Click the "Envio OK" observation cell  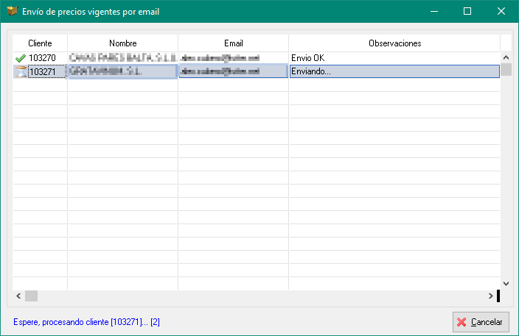pos(394,58)
